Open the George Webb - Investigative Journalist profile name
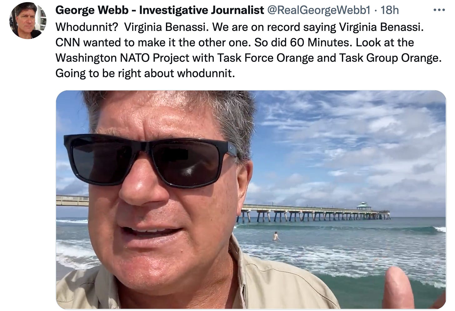The width and height of the screenshot is (455, 311). 160,10
